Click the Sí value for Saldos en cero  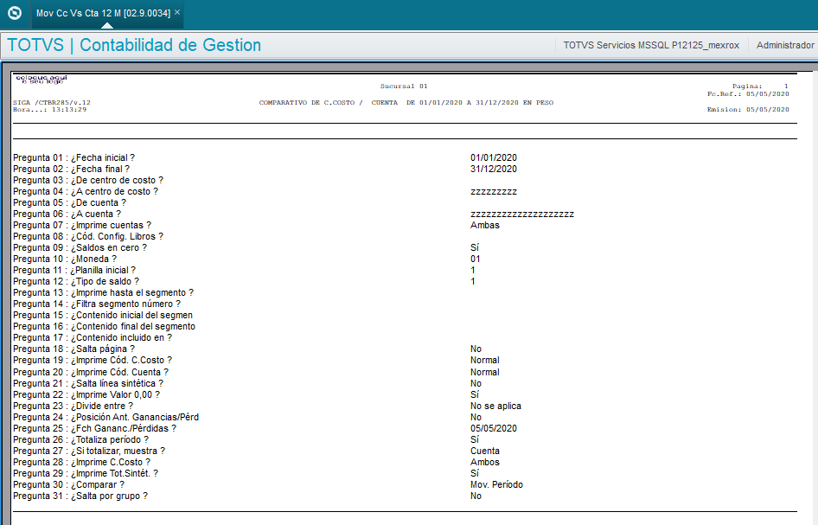474,248
